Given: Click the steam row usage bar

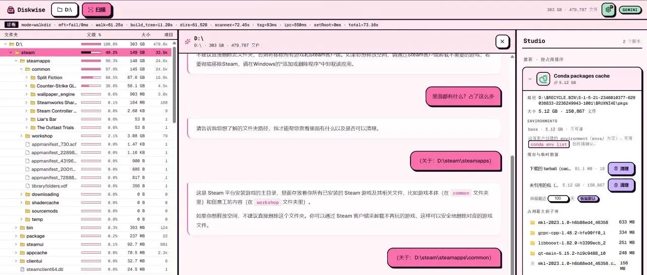Looking at the screenshot, I should 91,52.
